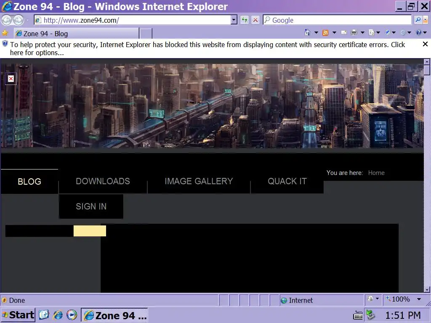431x323 pixels.
Task: Expand the RSS feeds dropdown arrow
Action: coord(334,33)
